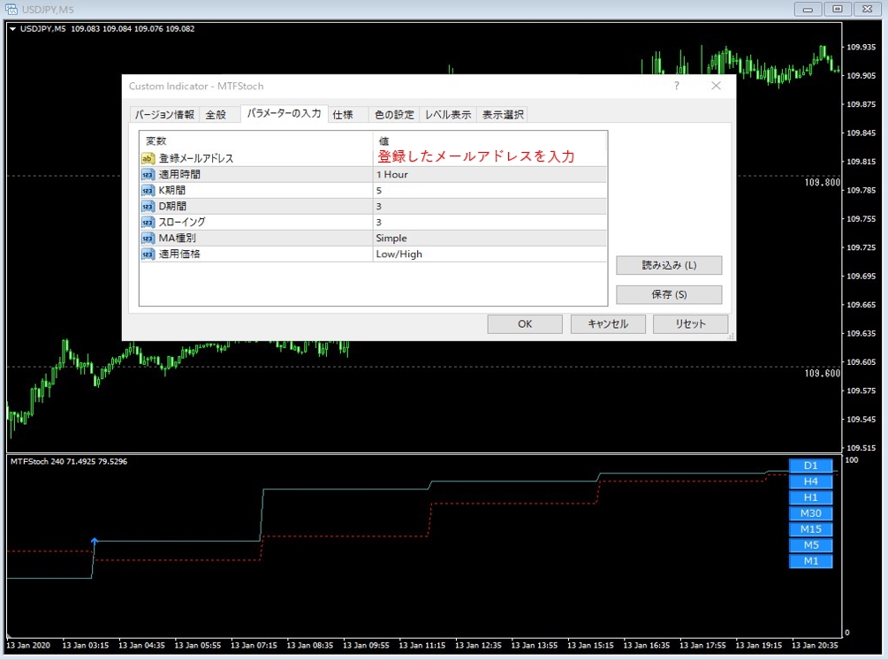Screen dimensions: 888x660
Task: Click the キャンセル button
Action: 608,324
